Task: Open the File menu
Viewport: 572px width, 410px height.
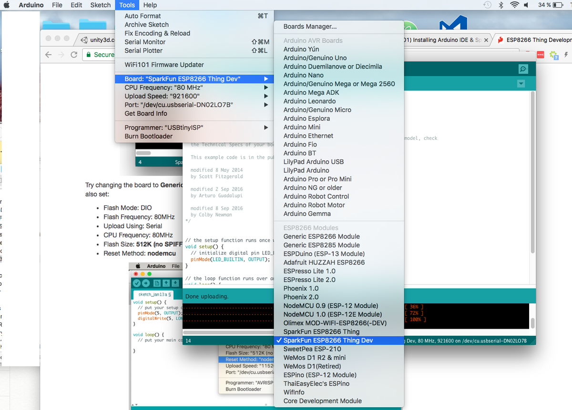Action: click(x=57, y=5)
